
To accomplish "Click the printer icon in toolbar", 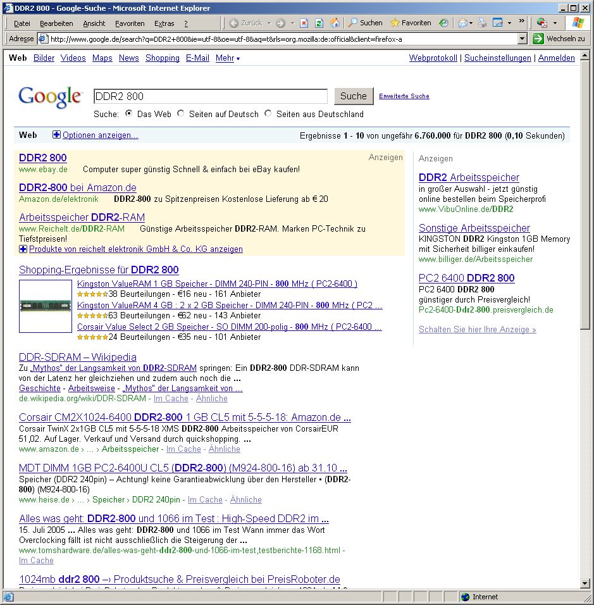I will pyautogui.click(x=483, y=23).
